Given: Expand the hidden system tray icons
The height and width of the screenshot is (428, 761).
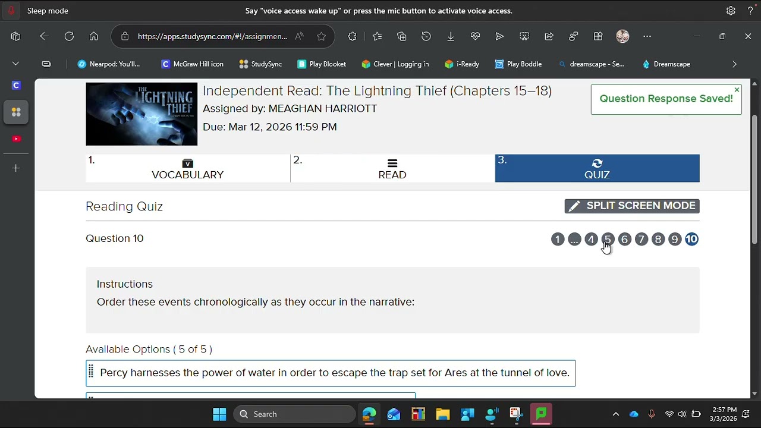Looking at the screenshot, I should [x=616, y=414].
